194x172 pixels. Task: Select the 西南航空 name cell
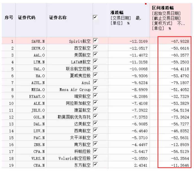tap(82, 131)
